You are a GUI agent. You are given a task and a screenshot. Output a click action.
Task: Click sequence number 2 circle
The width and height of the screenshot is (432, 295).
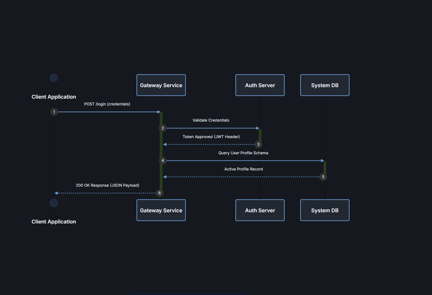tap(163, 128)
